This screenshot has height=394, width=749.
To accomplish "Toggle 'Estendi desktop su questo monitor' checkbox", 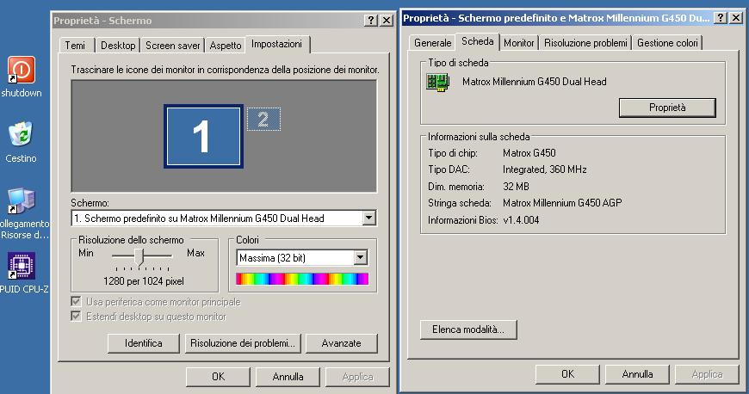I will (x=76, y=317).
